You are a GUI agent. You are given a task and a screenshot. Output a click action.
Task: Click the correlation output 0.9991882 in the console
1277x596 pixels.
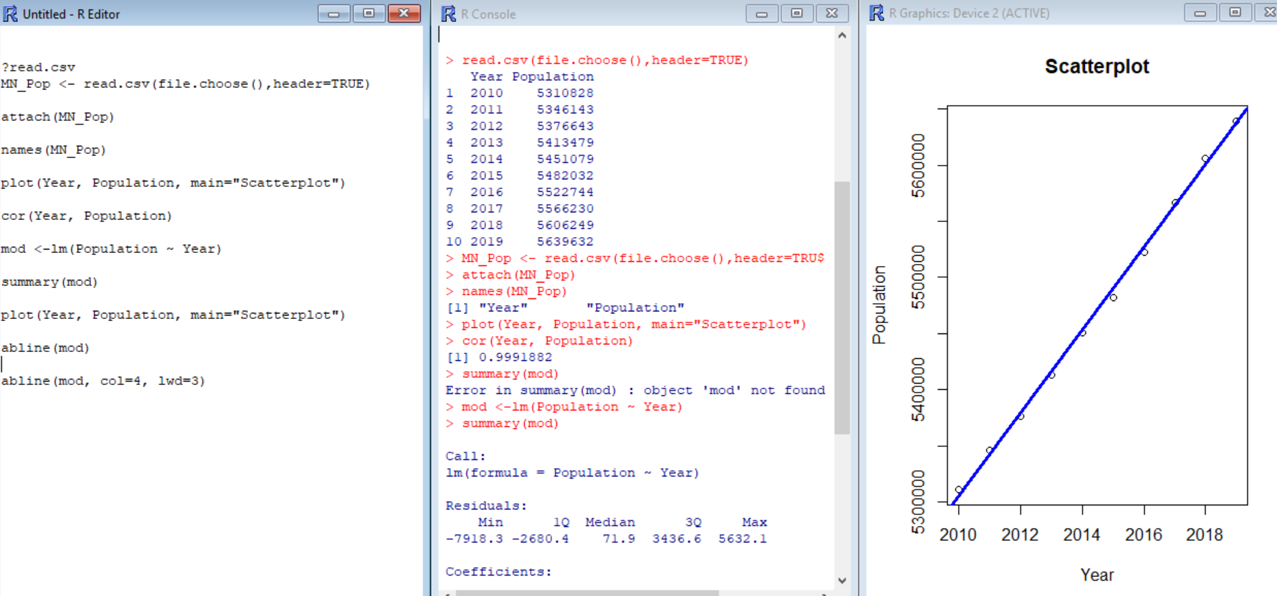pos(516,357)
